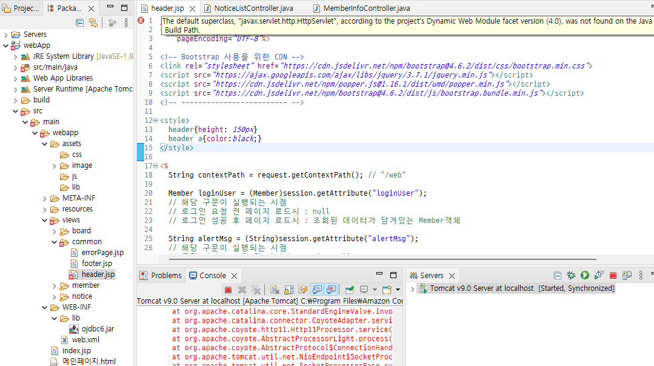Start the server with green play icon
The width and height of the screenshot is (654, 366).
[585, 275]
